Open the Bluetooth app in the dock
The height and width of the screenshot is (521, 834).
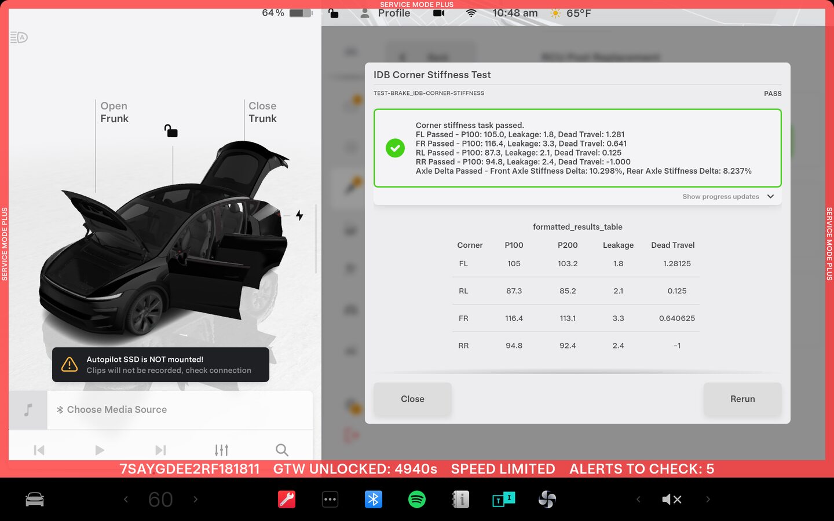pos(374,499)
